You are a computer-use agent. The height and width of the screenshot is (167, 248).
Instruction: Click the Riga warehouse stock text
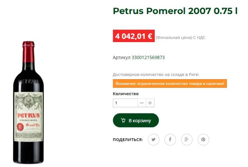(x=156, y=74)
